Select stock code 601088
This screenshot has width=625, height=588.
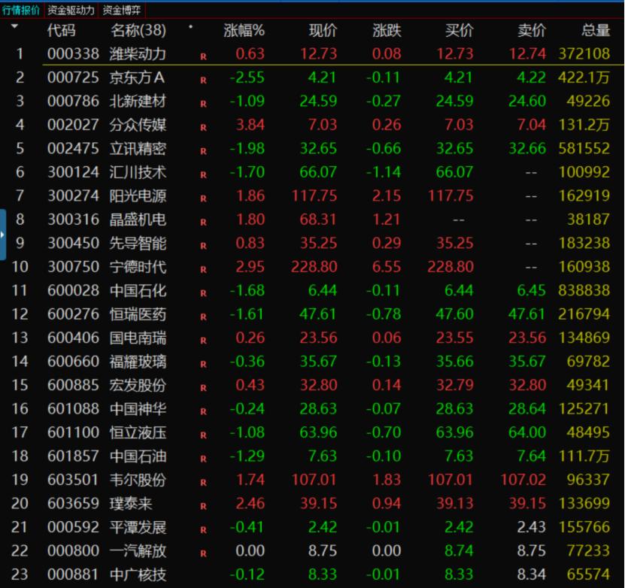tap(73, 409)
